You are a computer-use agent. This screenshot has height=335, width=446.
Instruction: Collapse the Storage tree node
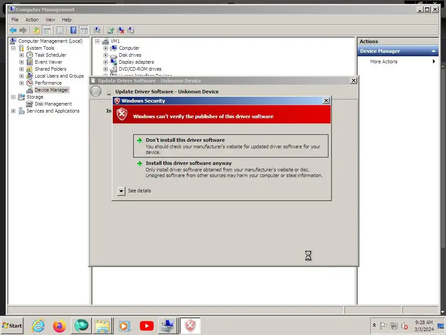point(13,97)
